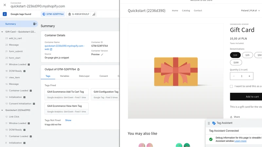
Task: Select the $25 denomination
Action: point(248,55)
